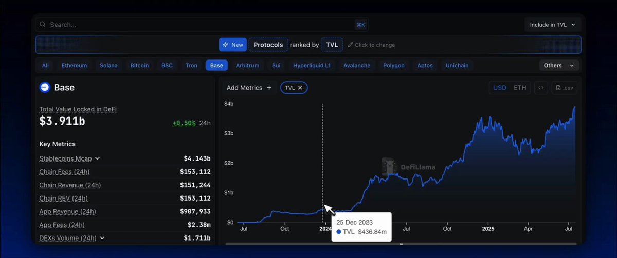Select the Arbitrum chain tab

click(247, 65)
